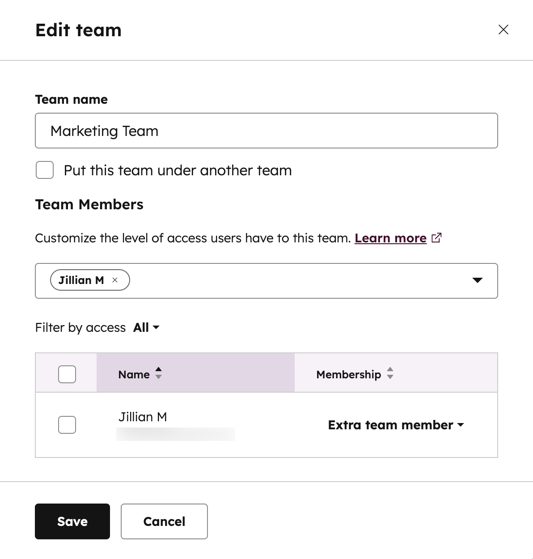This screenshot has height=559, width=533.
Task: Select Jillian M's row checkbox
Action: [67, 425]
